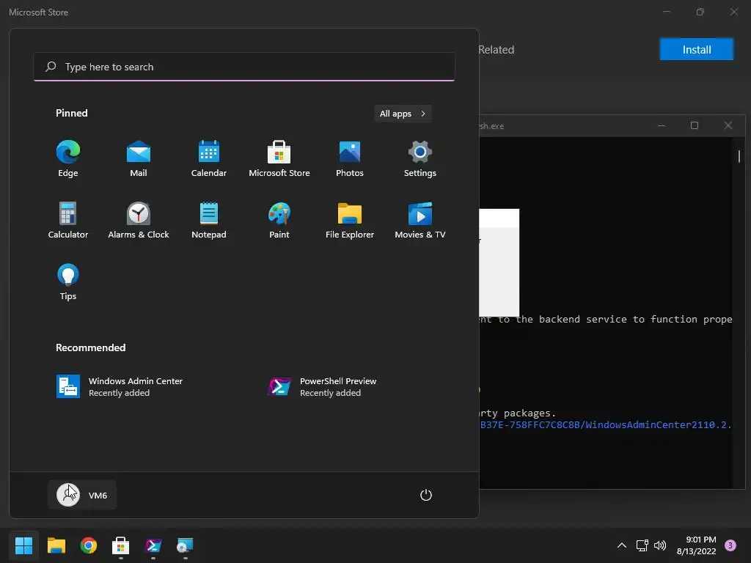
Task: Click the Windows Start button on taskbar
Action: [23, 545]
